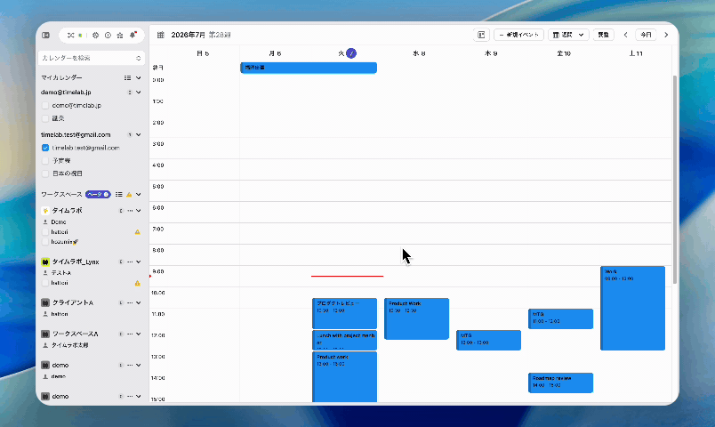Image resolution: width=715 pixels, height=427 pixels.
Task: Click the list icon in the マイカレンダー header
Action: 127,78
